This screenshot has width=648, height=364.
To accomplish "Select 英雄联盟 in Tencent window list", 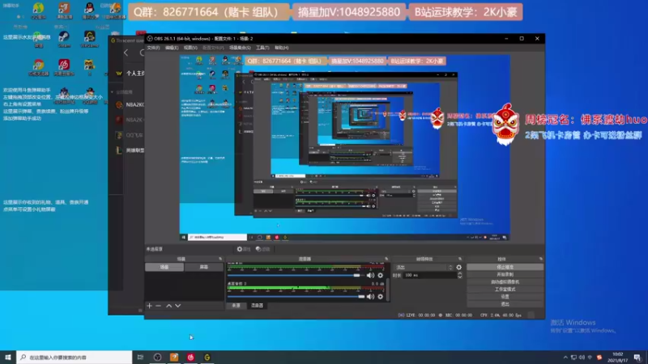I will 130,150.
